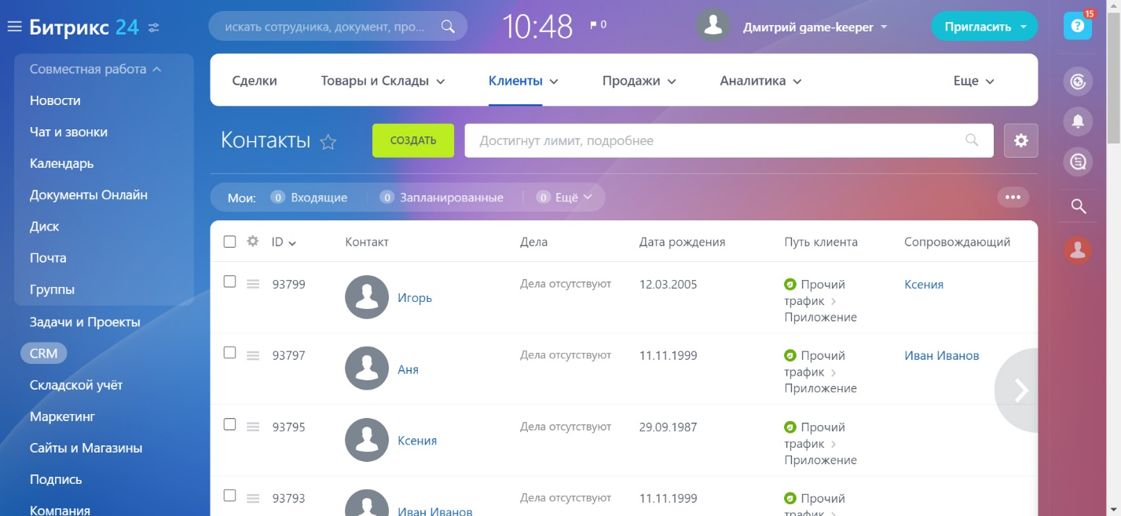Open the user name dropdown arrow
The image size is (1121, 516).
tap(884, 27)
